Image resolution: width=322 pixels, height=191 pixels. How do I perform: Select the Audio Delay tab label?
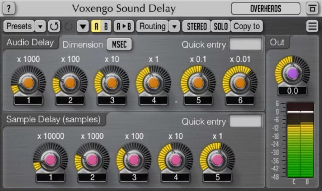(30, 43)
